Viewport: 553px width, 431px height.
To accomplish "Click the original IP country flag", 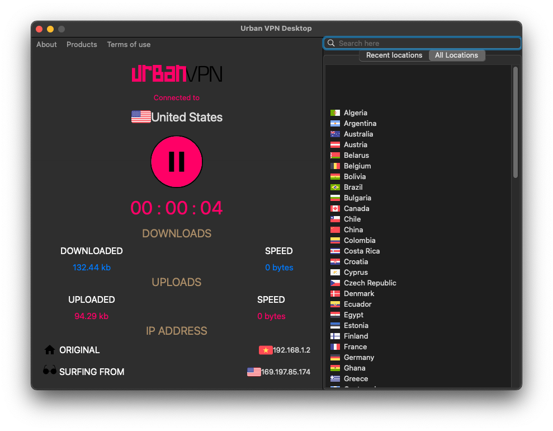I will coord(266,350).
